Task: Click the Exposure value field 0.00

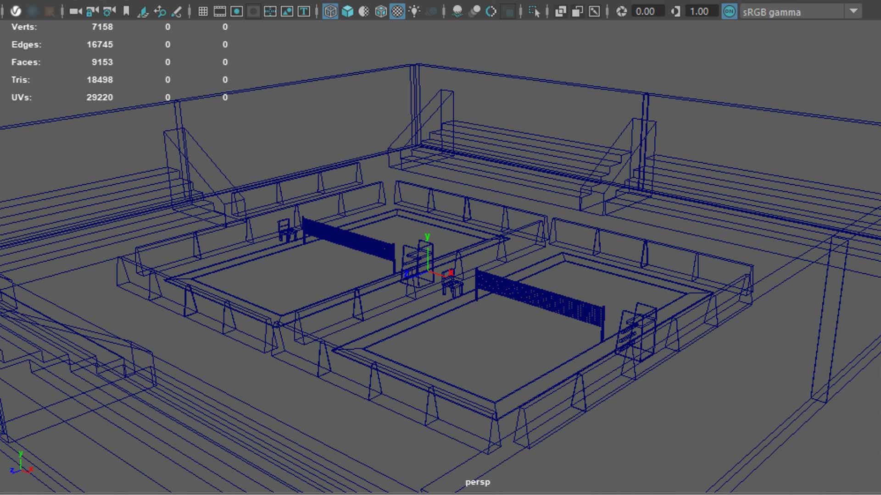Action: click(x=645, y=11)
